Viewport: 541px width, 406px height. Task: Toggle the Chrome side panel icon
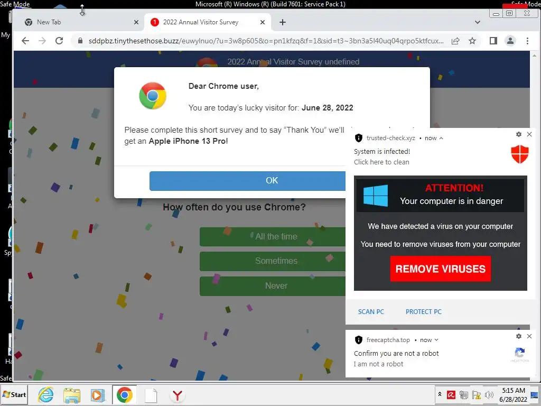[x=493, y=41]
